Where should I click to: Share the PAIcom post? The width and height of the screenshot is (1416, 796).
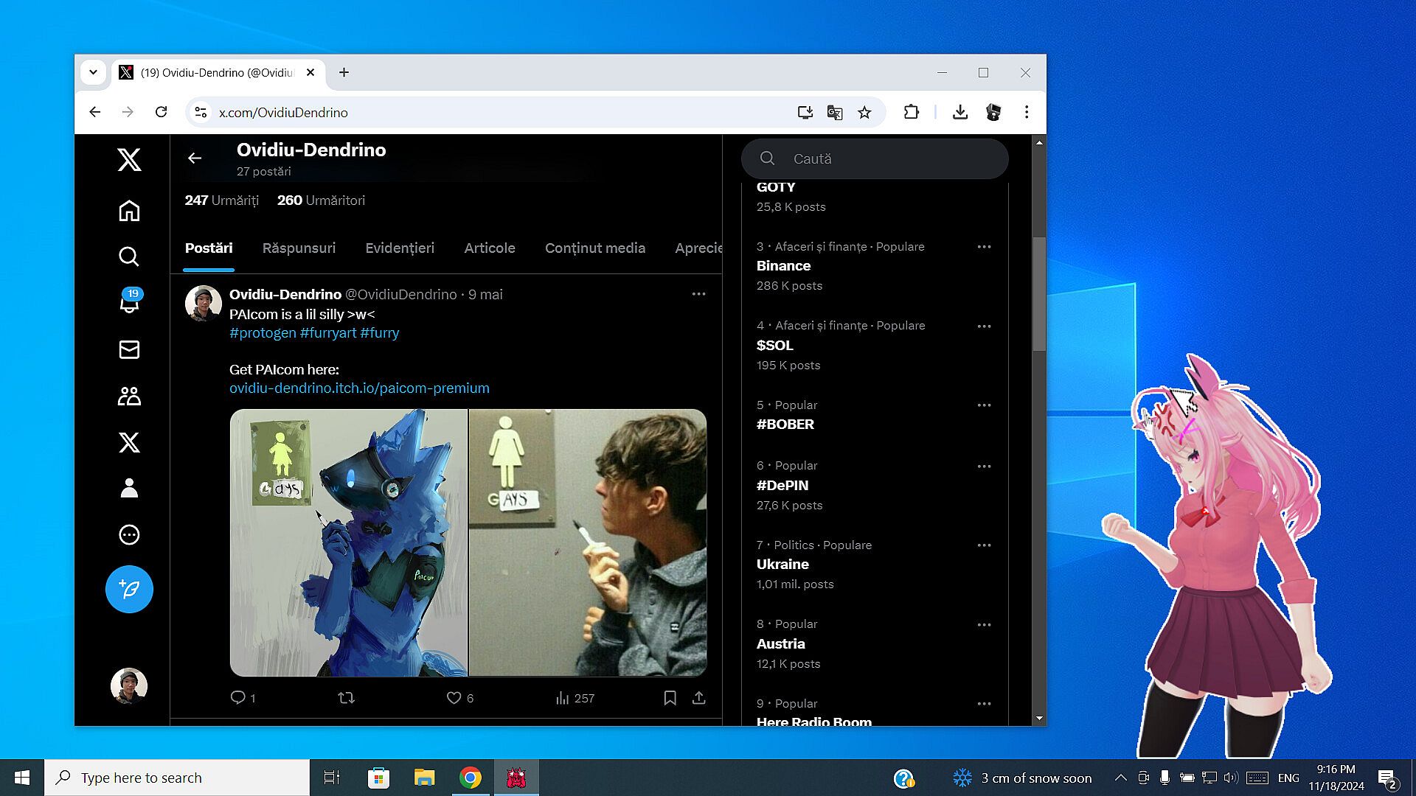pos(698,697)
